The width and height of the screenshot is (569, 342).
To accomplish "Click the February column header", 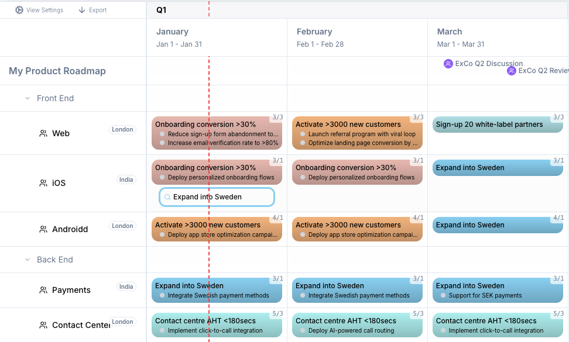I will tap(314, 32).
